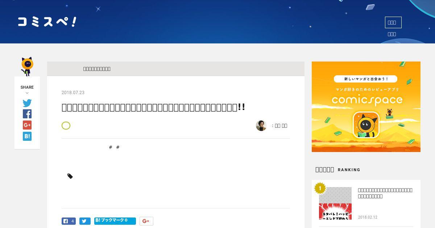Click the author name beside the avatar

[281, 126]
